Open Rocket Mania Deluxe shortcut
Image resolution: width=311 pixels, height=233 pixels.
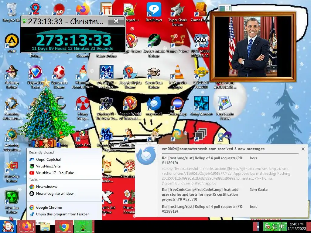tap(154, 46)
